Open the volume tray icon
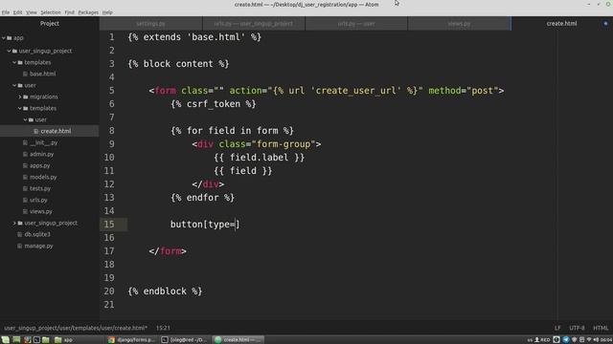613x344 pixels. point(596,340)
